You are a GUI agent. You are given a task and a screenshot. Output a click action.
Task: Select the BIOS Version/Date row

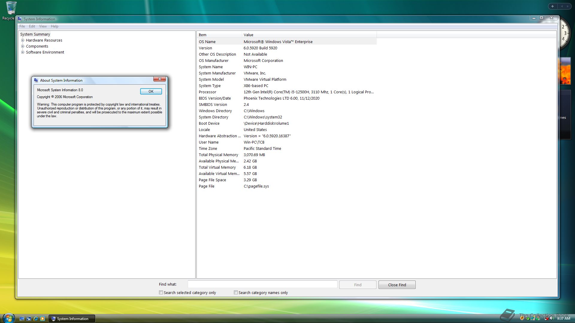287,98
